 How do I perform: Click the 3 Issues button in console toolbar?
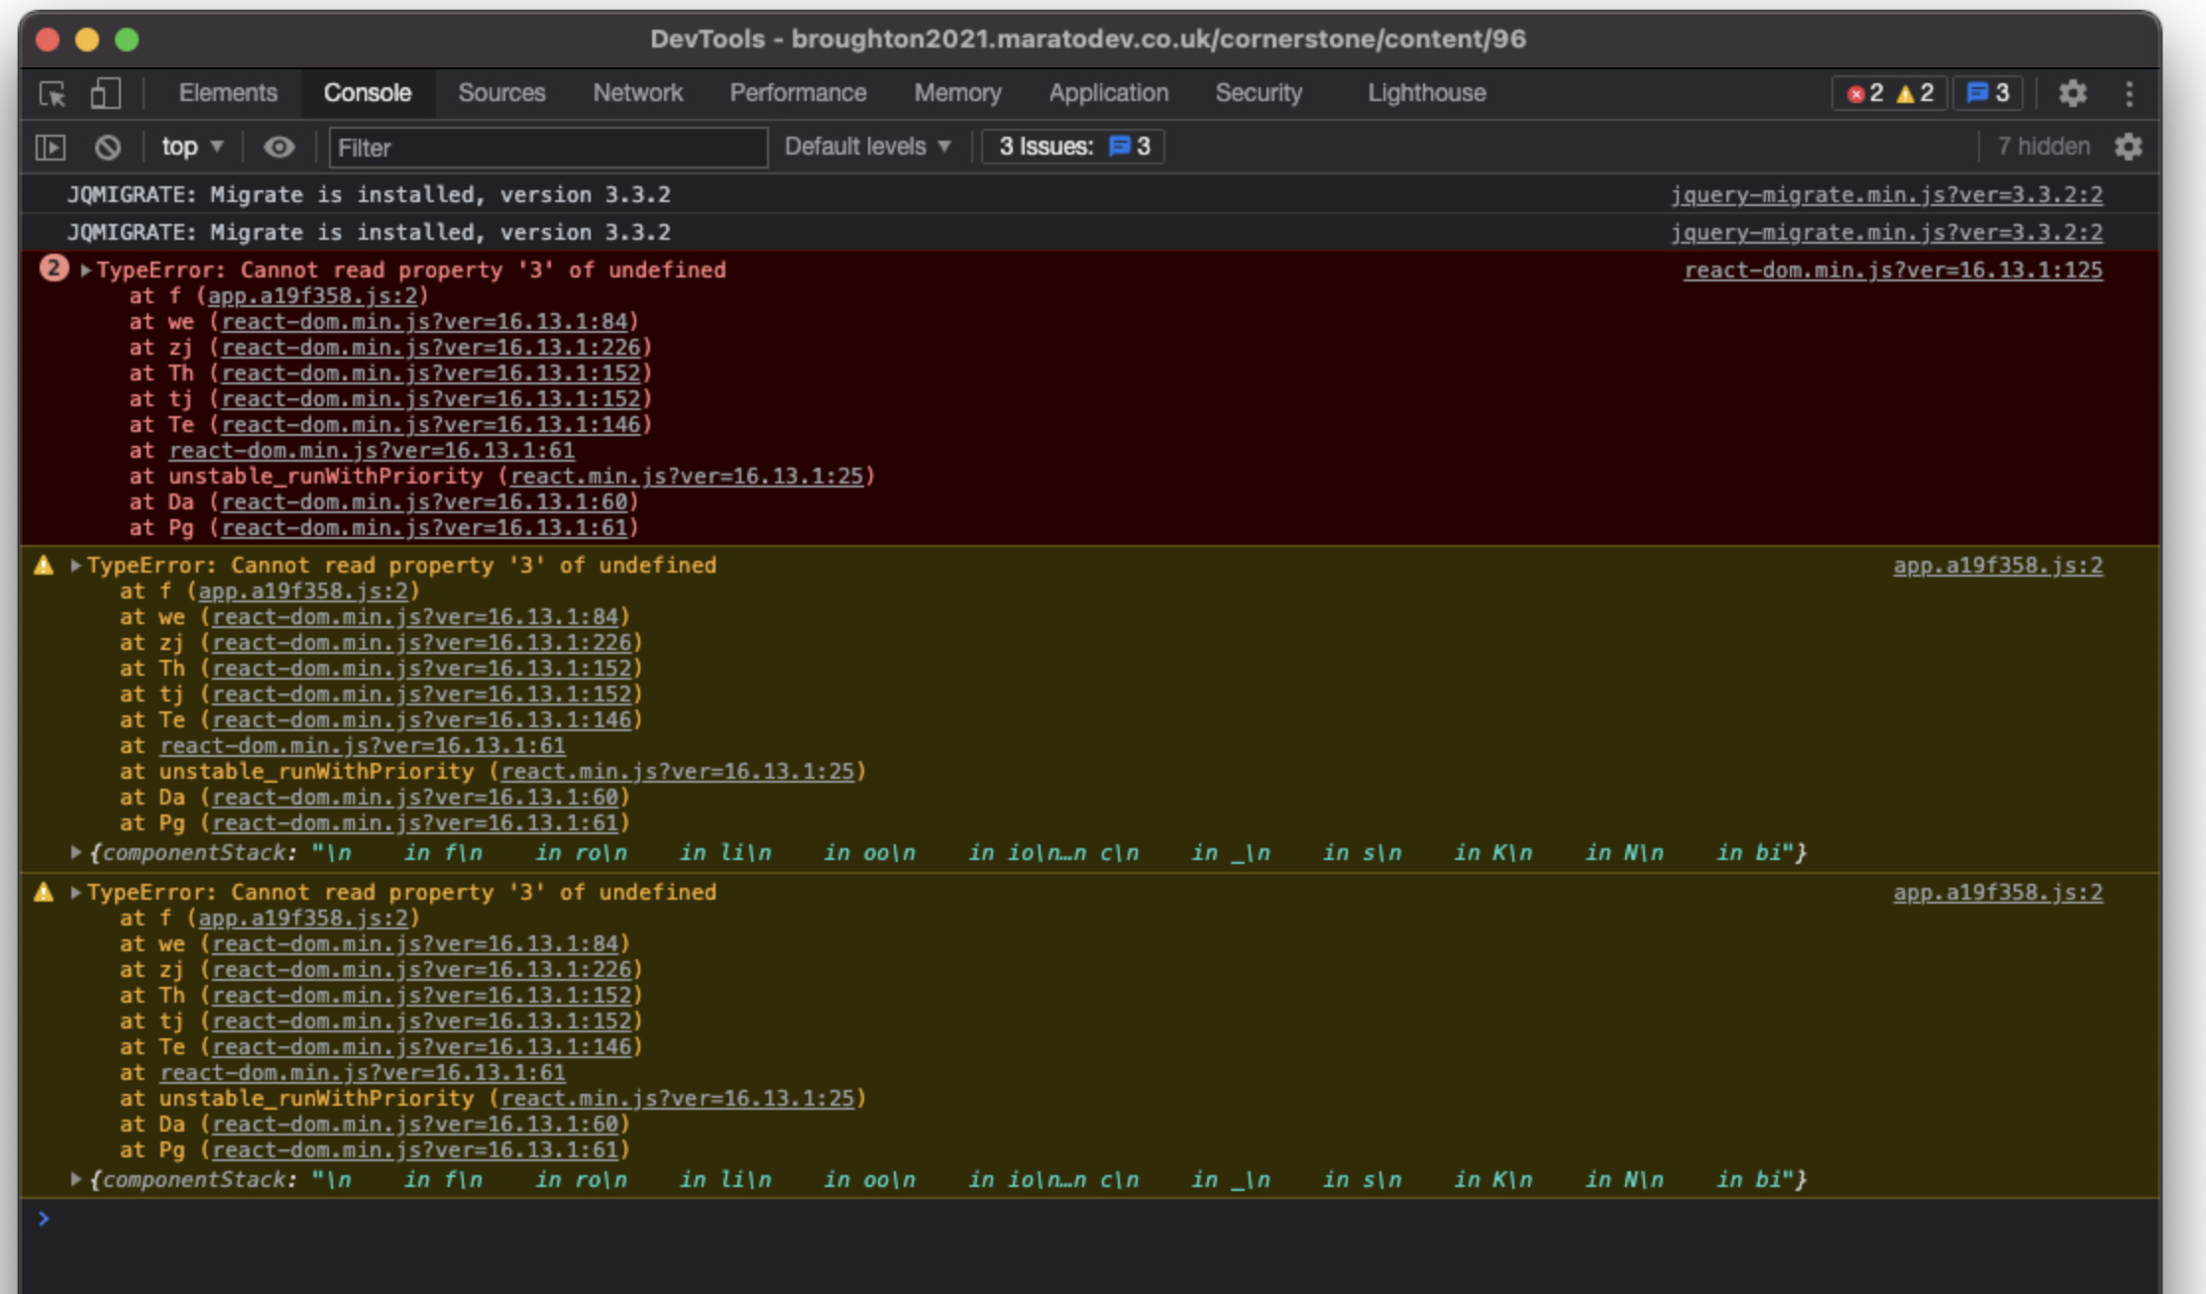pyautogui.click(x=1072, y=147)
